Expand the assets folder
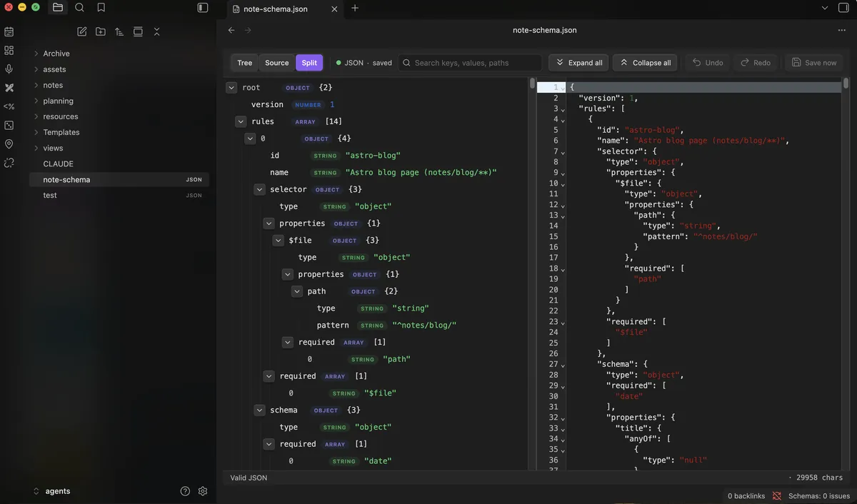Image resolution: width=857 pixels, height=504 pixels. pos(36,69)
